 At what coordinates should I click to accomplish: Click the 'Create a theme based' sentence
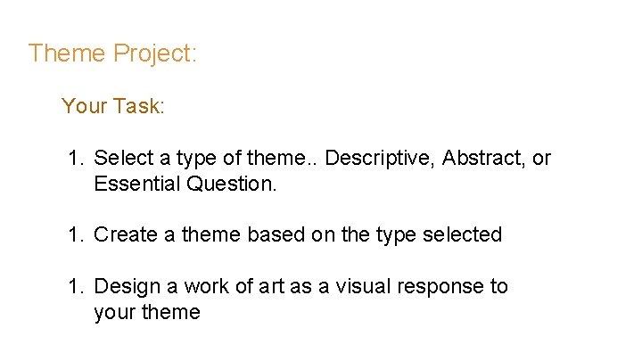tap(297, 235)
